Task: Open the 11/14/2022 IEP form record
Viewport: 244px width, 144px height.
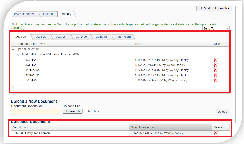Action: (x=33, y=70)
